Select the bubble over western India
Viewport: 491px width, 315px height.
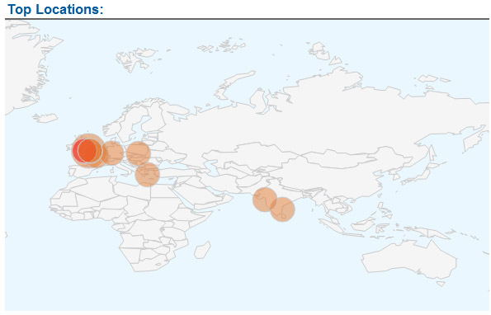click(265, 200)
